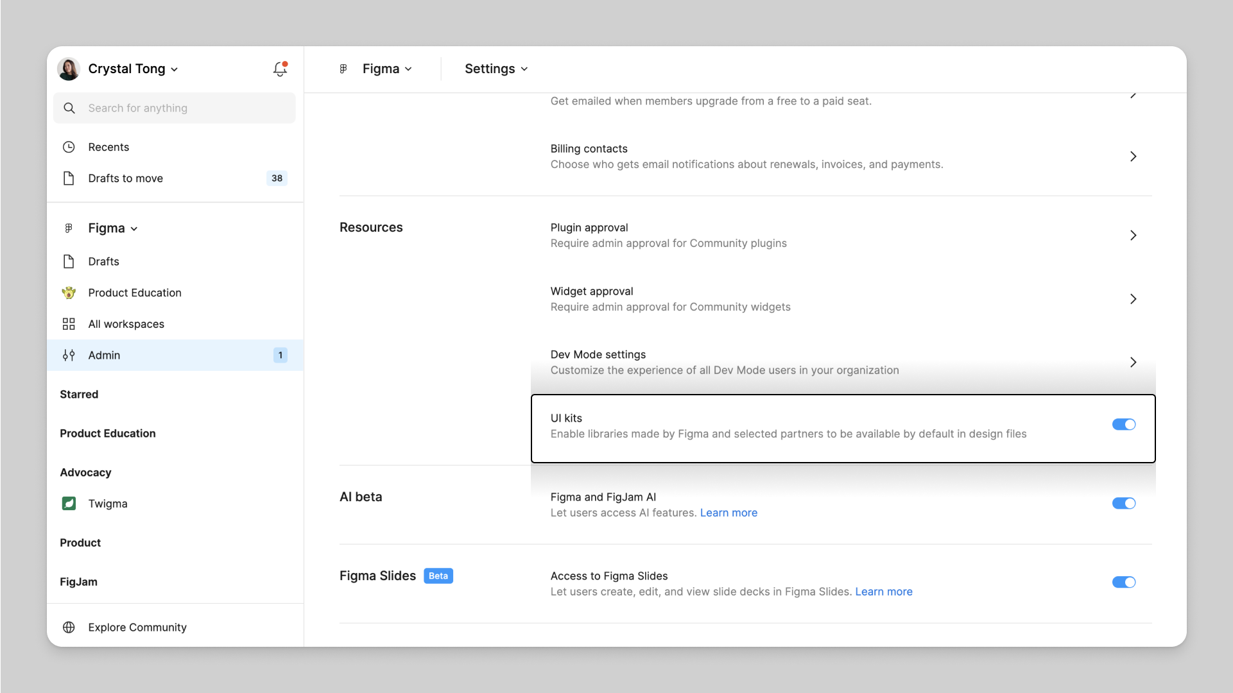Select Recents in sidebar
Screen dimensions: 1233x693
(175, 147)
